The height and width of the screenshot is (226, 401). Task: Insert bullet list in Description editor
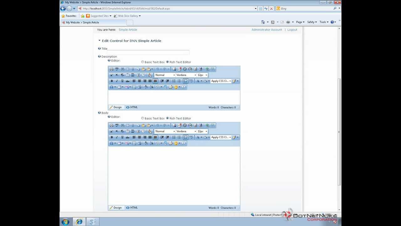(179, 81)
